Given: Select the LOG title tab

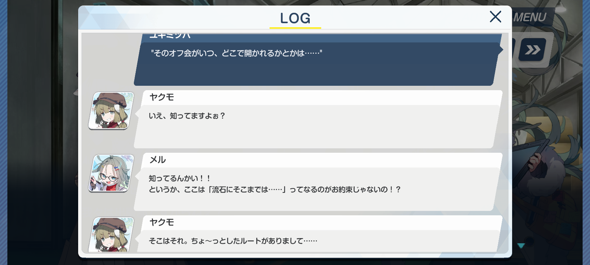Looking at the screenshot, I should (x=295, y=18).
